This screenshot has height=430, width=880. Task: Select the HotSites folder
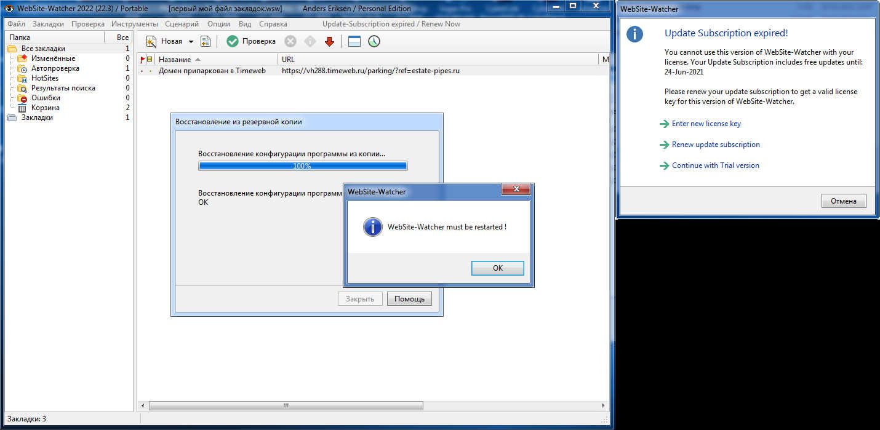[45, 78]
